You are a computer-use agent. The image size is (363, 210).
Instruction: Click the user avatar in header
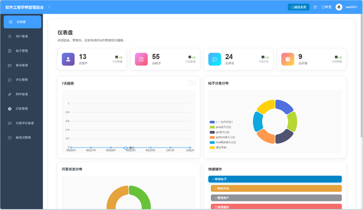pyautogui.click(x=338, y=7)
